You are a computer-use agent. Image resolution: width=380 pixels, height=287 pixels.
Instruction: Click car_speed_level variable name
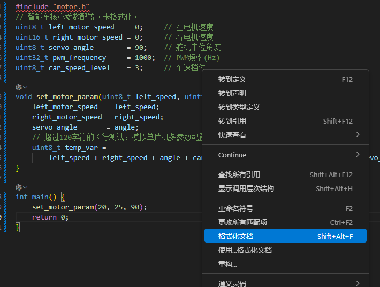pyautogui.click(x=79, y=68)
